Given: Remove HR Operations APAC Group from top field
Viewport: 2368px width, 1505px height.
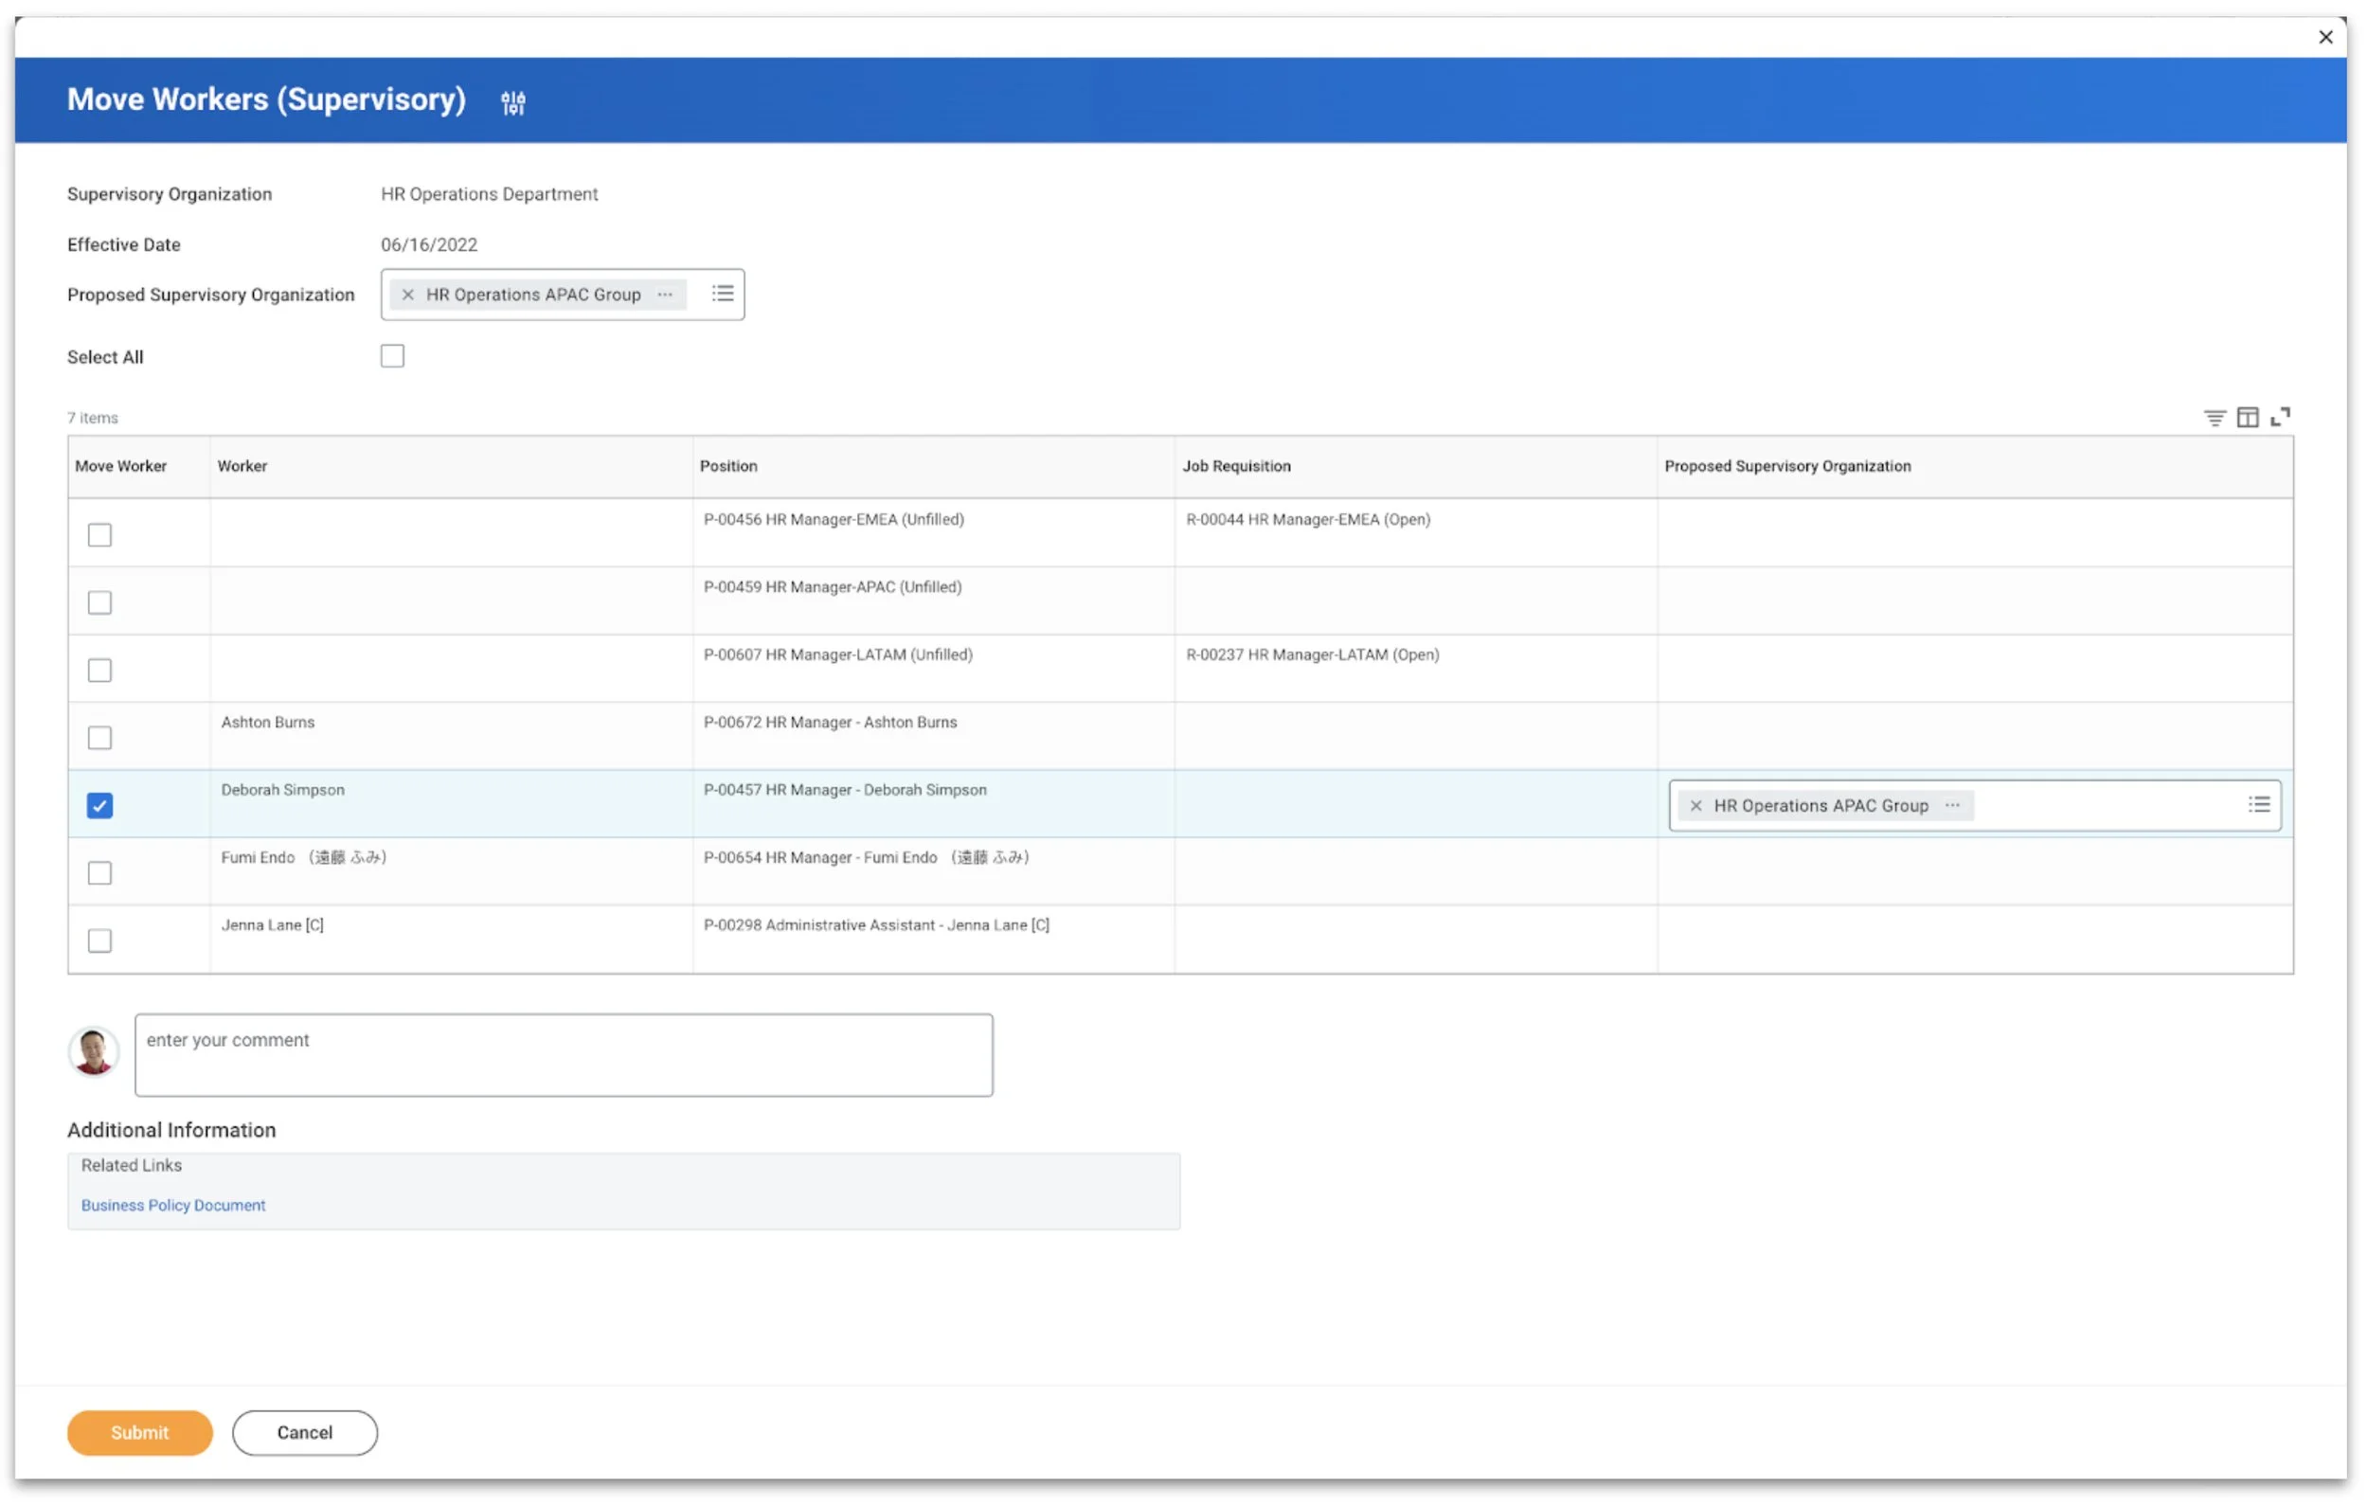Looking at the screenshot, I should click(x=407, y=294).
